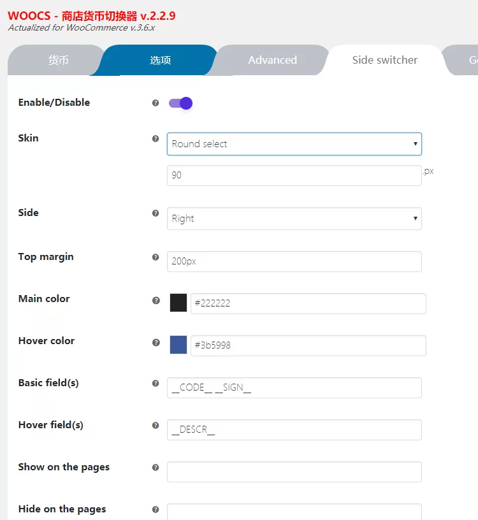
Task: Click the Basic field(s) input with __CODE__ __SIGN__
Action: tap(294, 387)
